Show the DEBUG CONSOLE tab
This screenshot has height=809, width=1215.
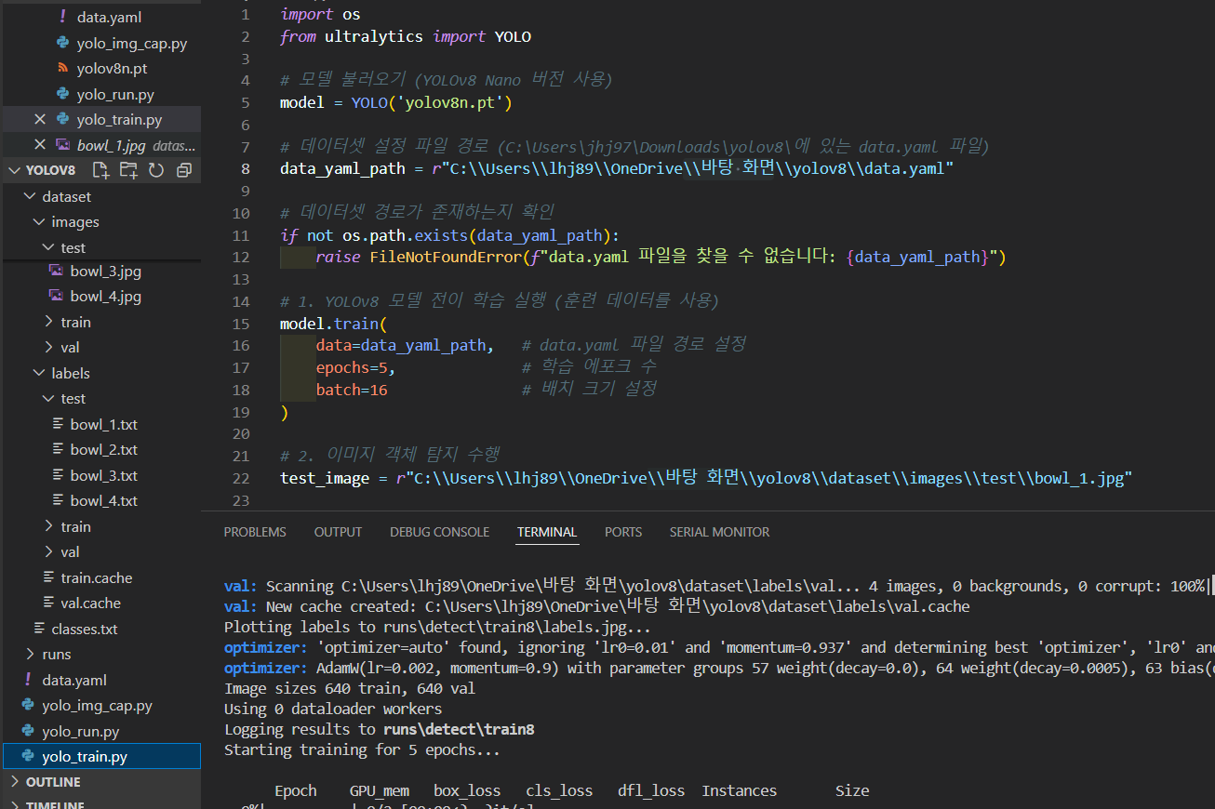[x=439, y=532]
